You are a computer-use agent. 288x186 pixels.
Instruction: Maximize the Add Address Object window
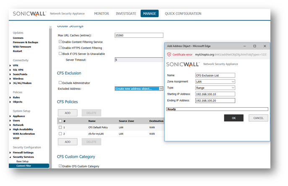click(x=254, y=46)
